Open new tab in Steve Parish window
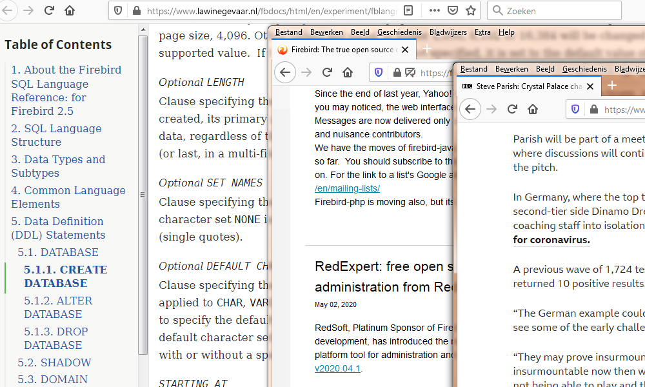Viewport: 645px width, 387px height. 611,85
